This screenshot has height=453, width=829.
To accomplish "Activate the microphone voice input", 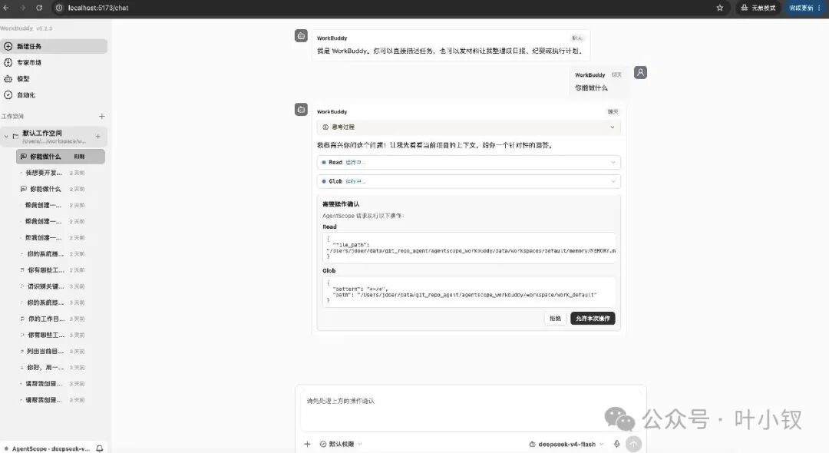I will coord(616,444).
